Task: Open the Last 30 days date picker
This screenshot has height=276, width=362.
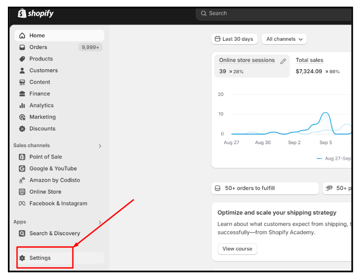Action: point(234,39)
